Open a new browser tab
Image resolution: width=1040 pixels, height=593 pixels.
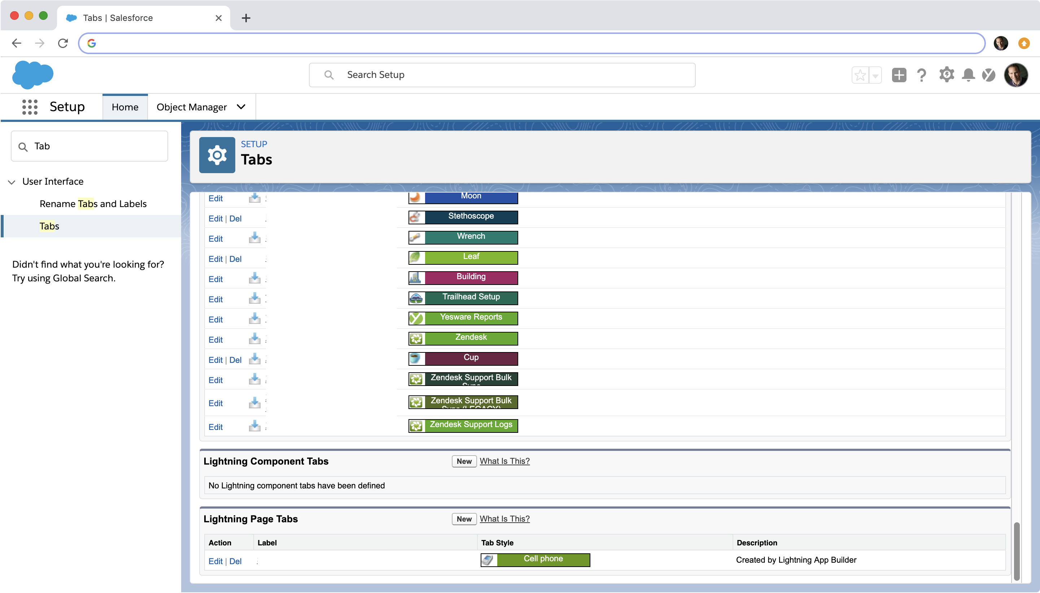pos(246,18)
